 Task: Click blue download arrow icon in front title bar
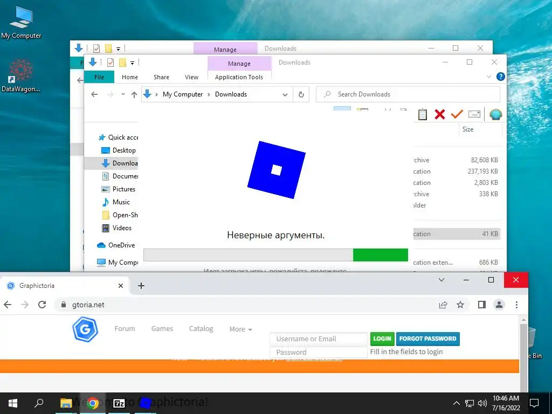coord(93,63)
